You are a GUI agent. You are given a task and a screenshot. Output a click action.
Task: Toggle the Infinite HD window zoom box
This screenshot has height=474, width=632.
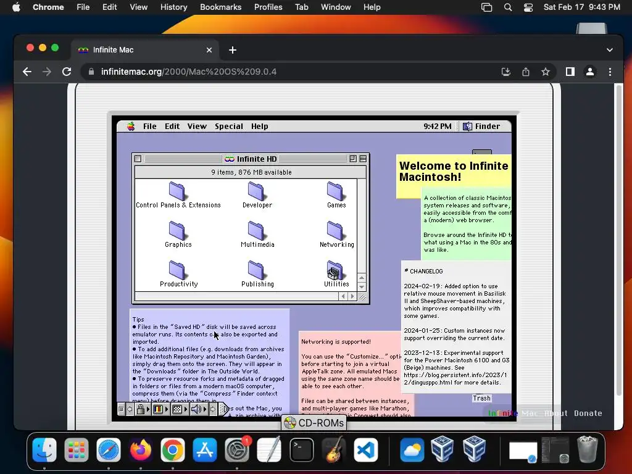(x=353, y=159)
